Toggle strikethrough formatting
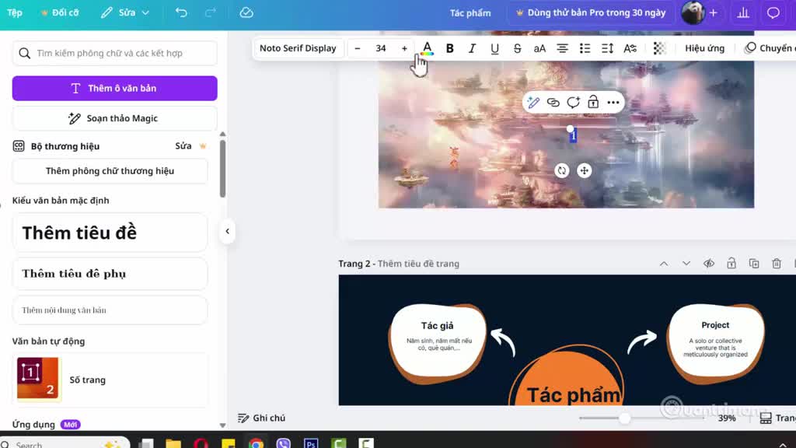 click(517, 48)
